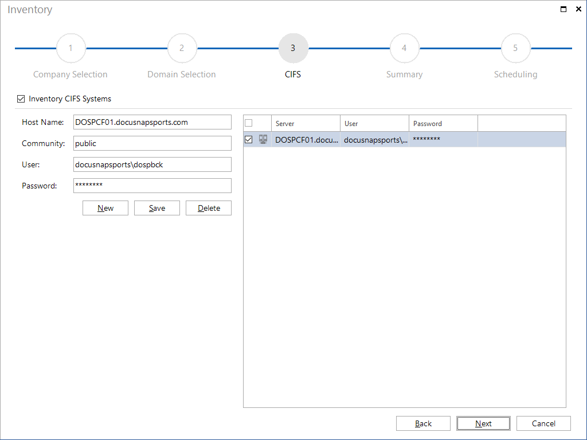Click the docusnapsports\... user cell
Screen dimensions: 587x440
[375, 140]
